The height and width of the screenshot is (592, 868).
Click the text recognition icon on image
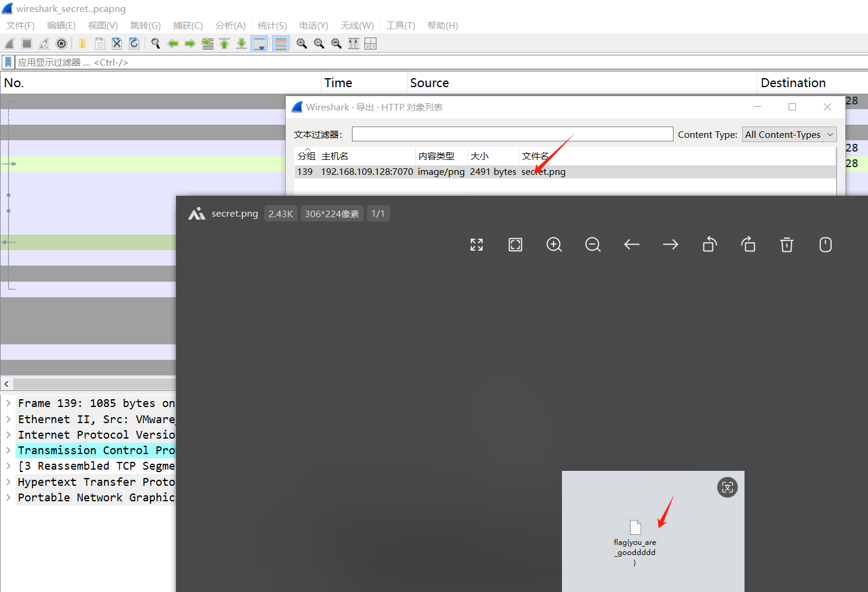pyautogui.click(x=727, y=488)
